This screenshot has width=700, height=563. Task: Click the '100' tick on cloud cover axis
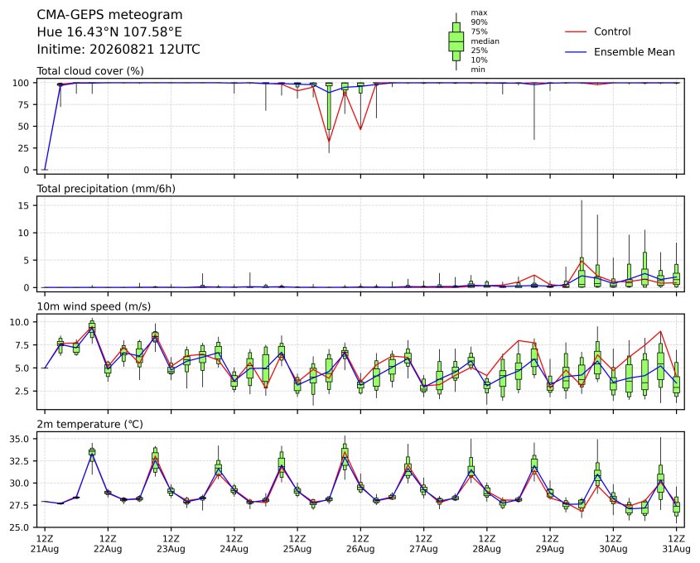(22, 83)
